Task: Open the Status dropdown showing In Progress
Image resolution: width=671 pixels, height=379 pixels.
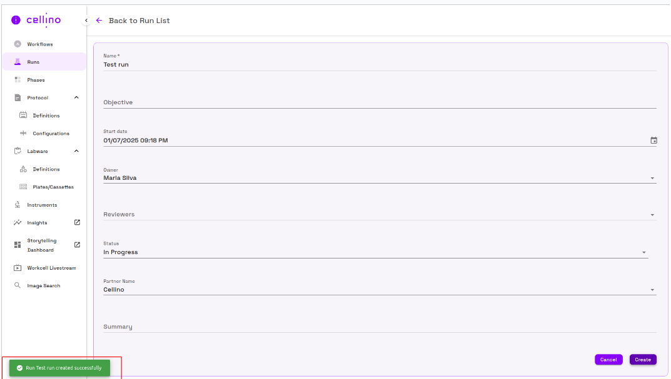Action: click(x=643, y=253)
